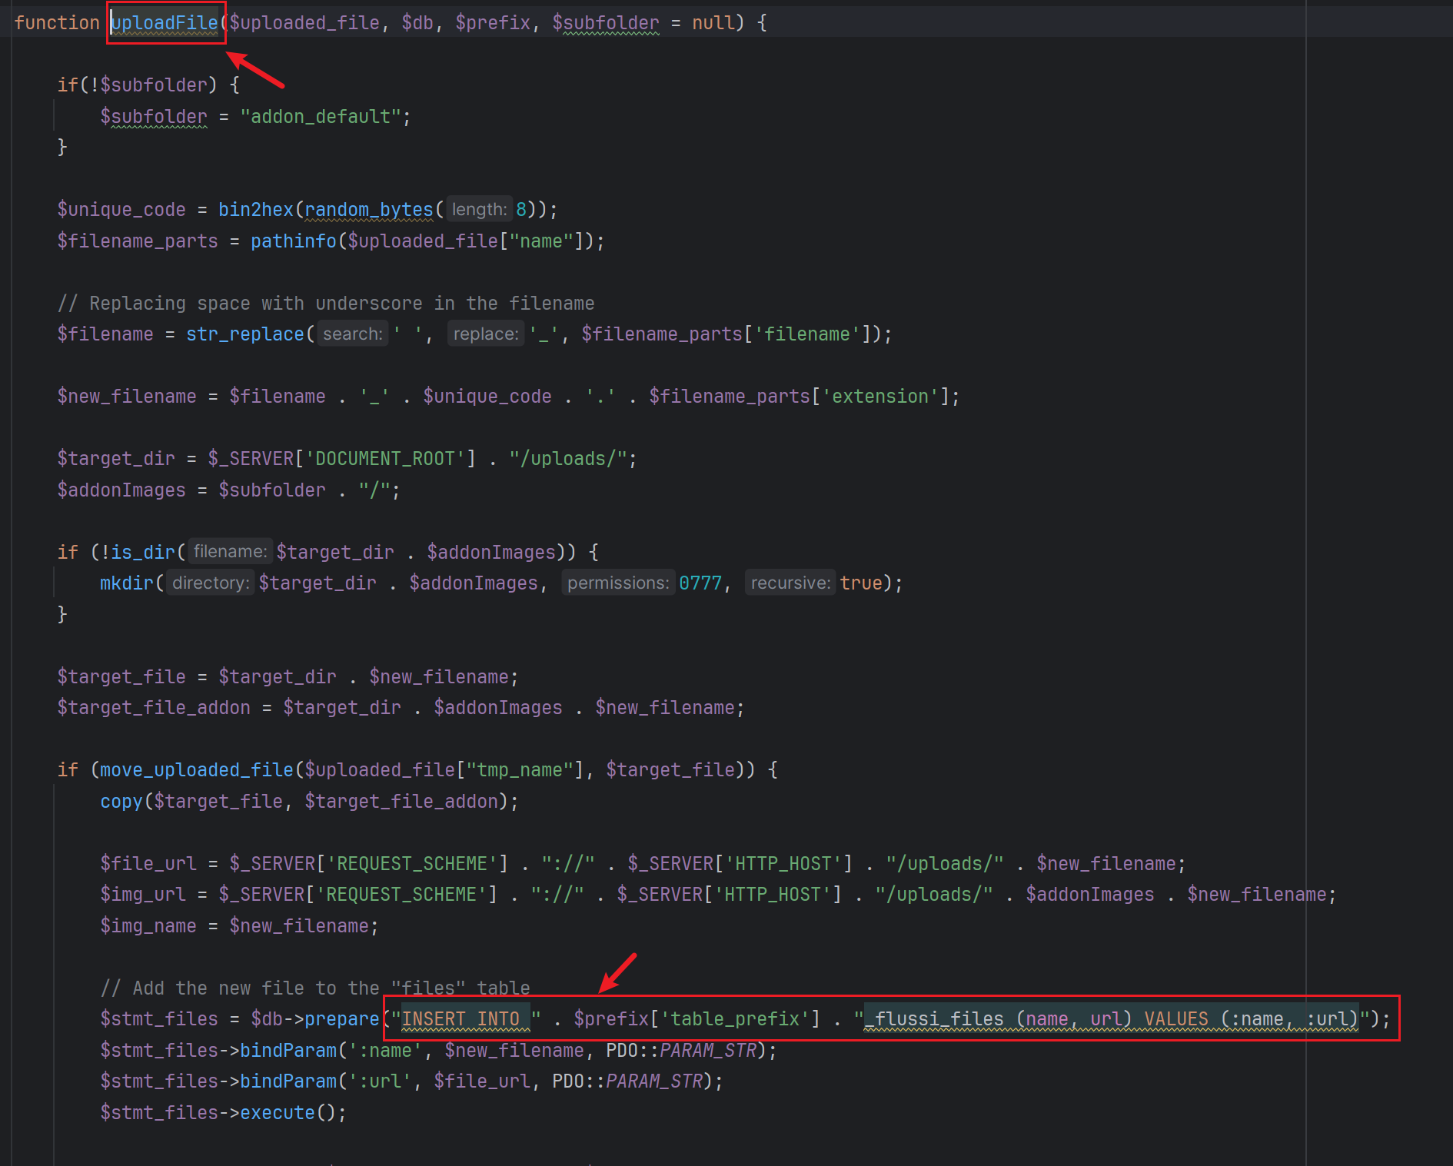Click the str_replace function call

245,334
